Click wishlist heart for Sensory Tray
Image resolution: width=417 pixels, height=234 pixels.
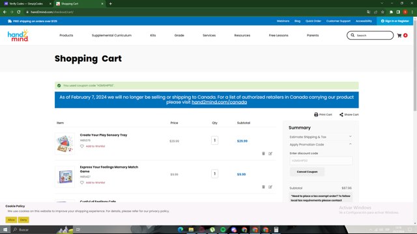[x=82, y=146]
